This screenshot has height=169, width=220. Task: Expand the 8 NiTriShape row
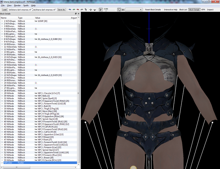pyautogui.click(x=2, y=39)
